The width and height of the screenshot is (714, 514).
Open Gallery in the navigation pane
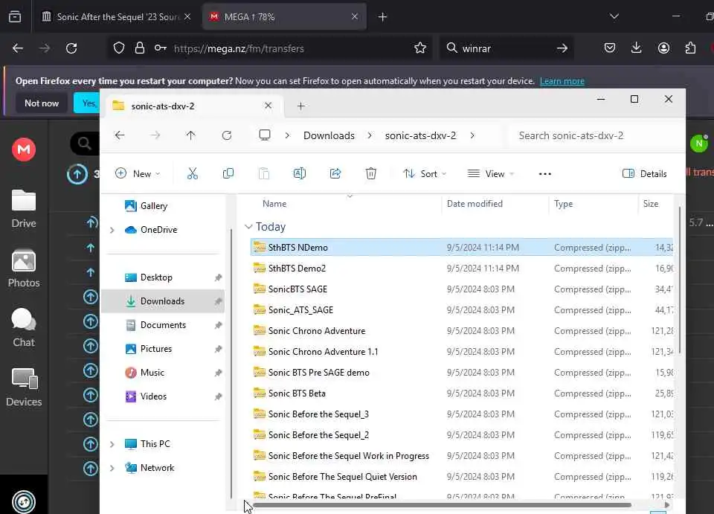click(x=154, y=206)
